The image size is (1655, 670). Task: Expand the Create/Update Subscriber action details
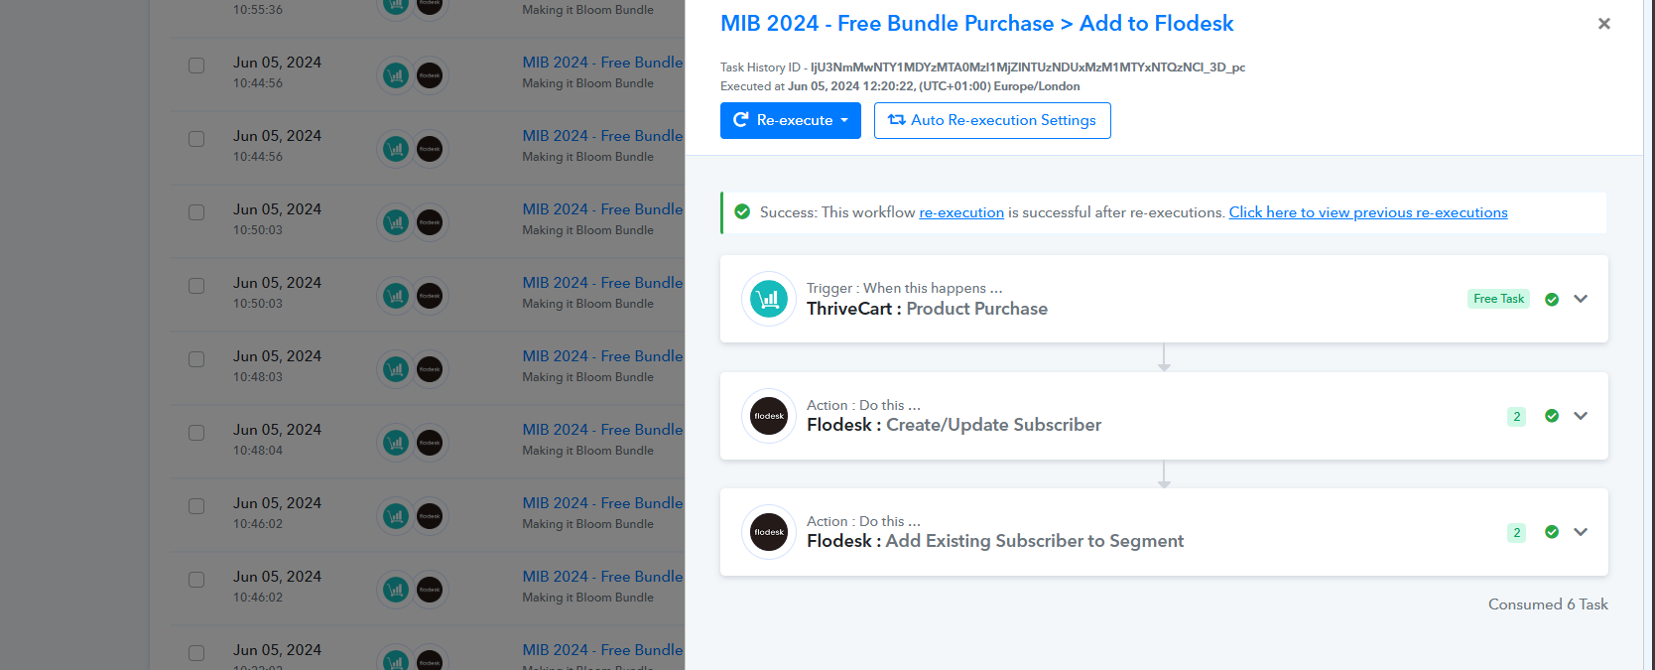point(1581,416)
